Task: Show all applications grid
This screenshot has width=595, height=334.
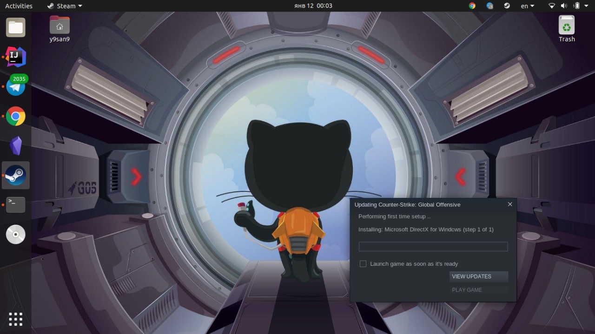Action: point(15,319)
